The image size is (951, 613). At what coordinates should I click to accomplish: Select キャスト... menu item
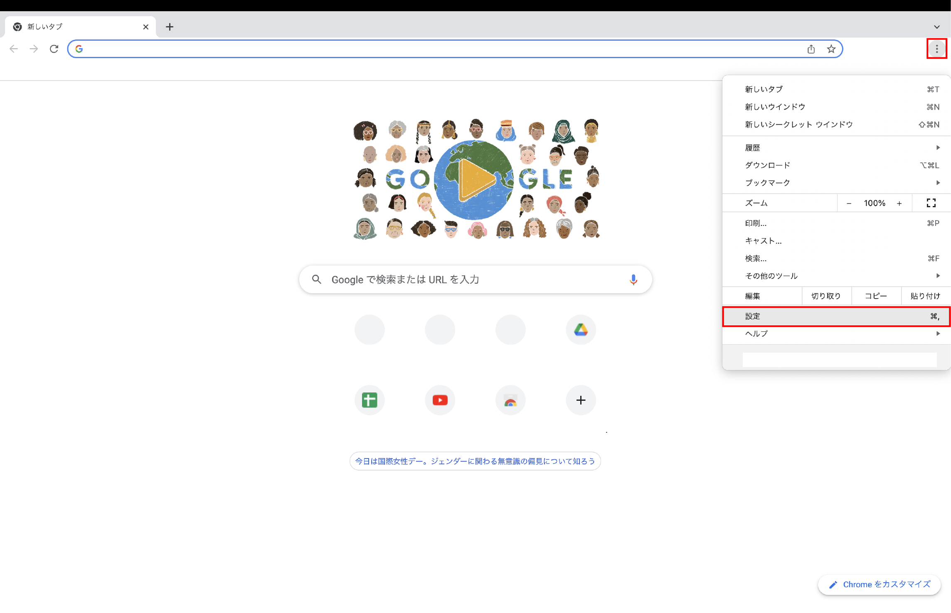coord(837,241)
